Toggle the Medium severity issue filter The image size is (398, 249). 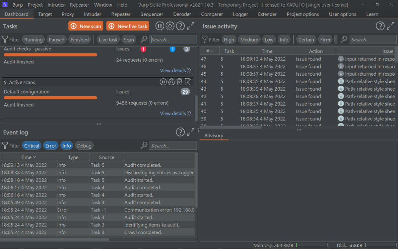click(249, 40)
